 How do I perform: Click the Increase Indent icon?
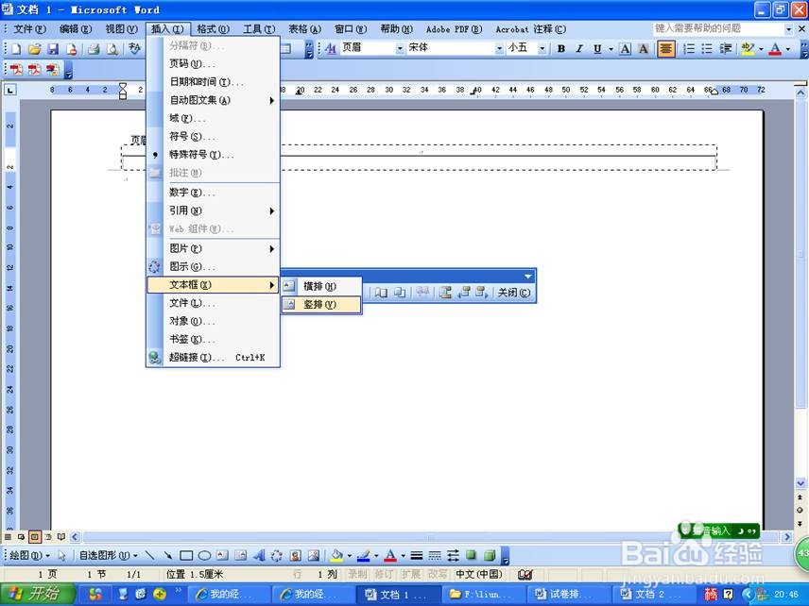point(726,48)
